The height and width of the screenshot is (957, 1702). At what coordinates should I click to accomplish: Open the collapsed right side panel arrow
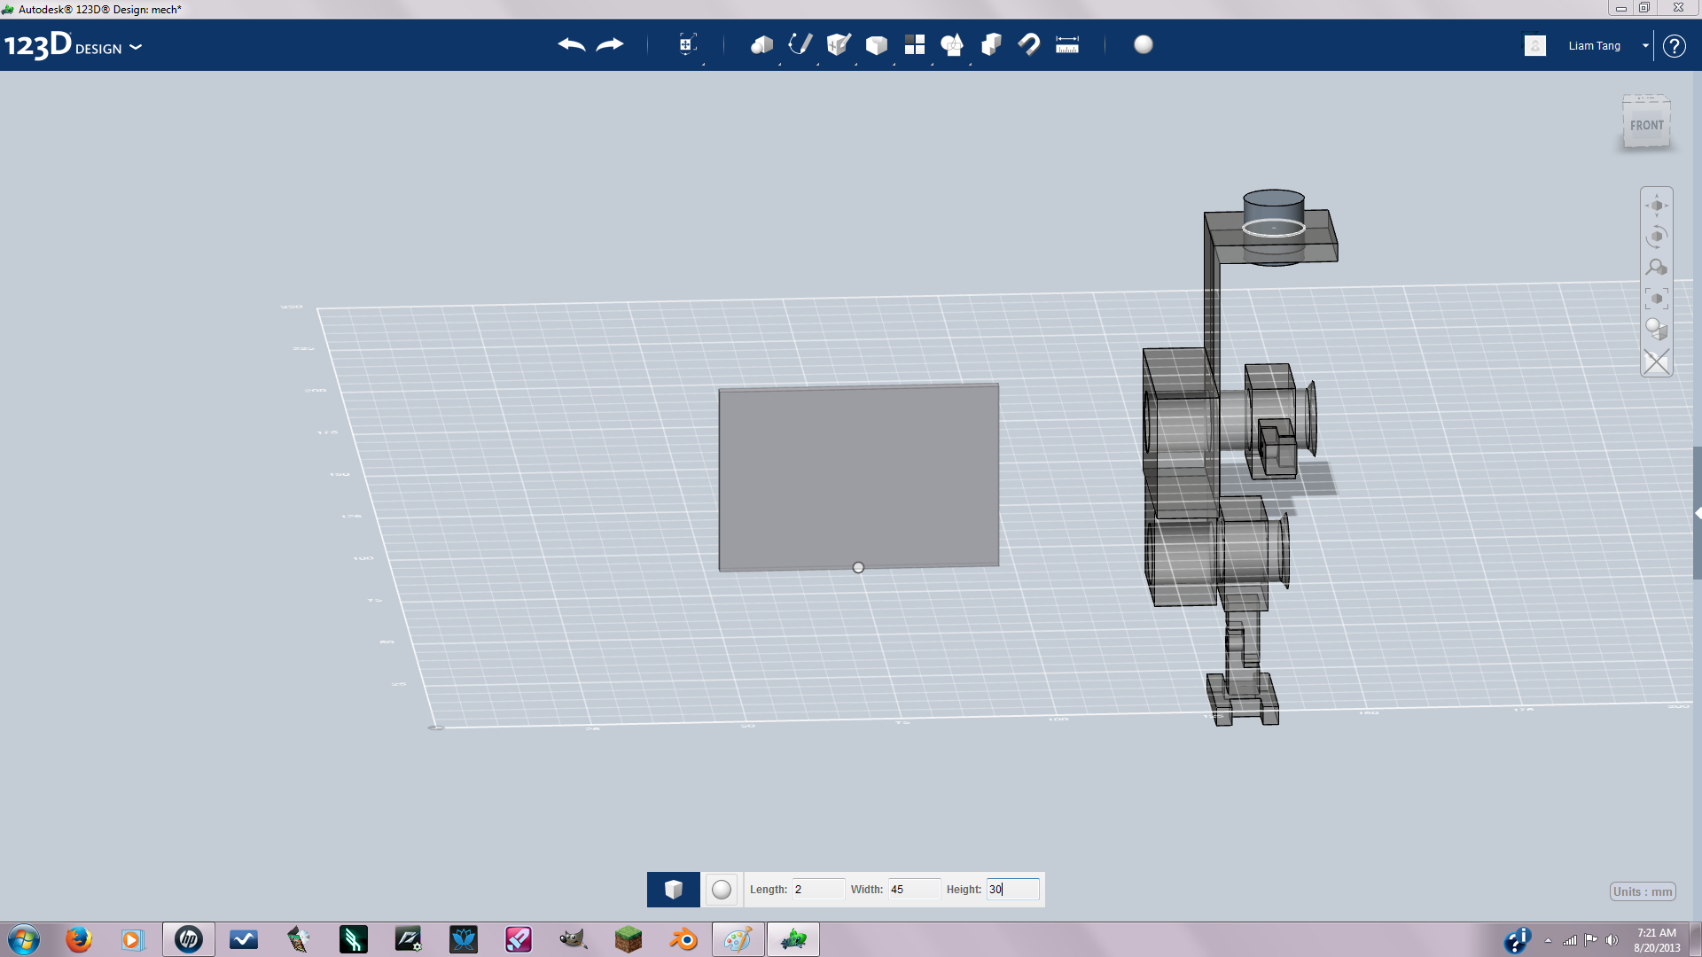point(1698,513)
